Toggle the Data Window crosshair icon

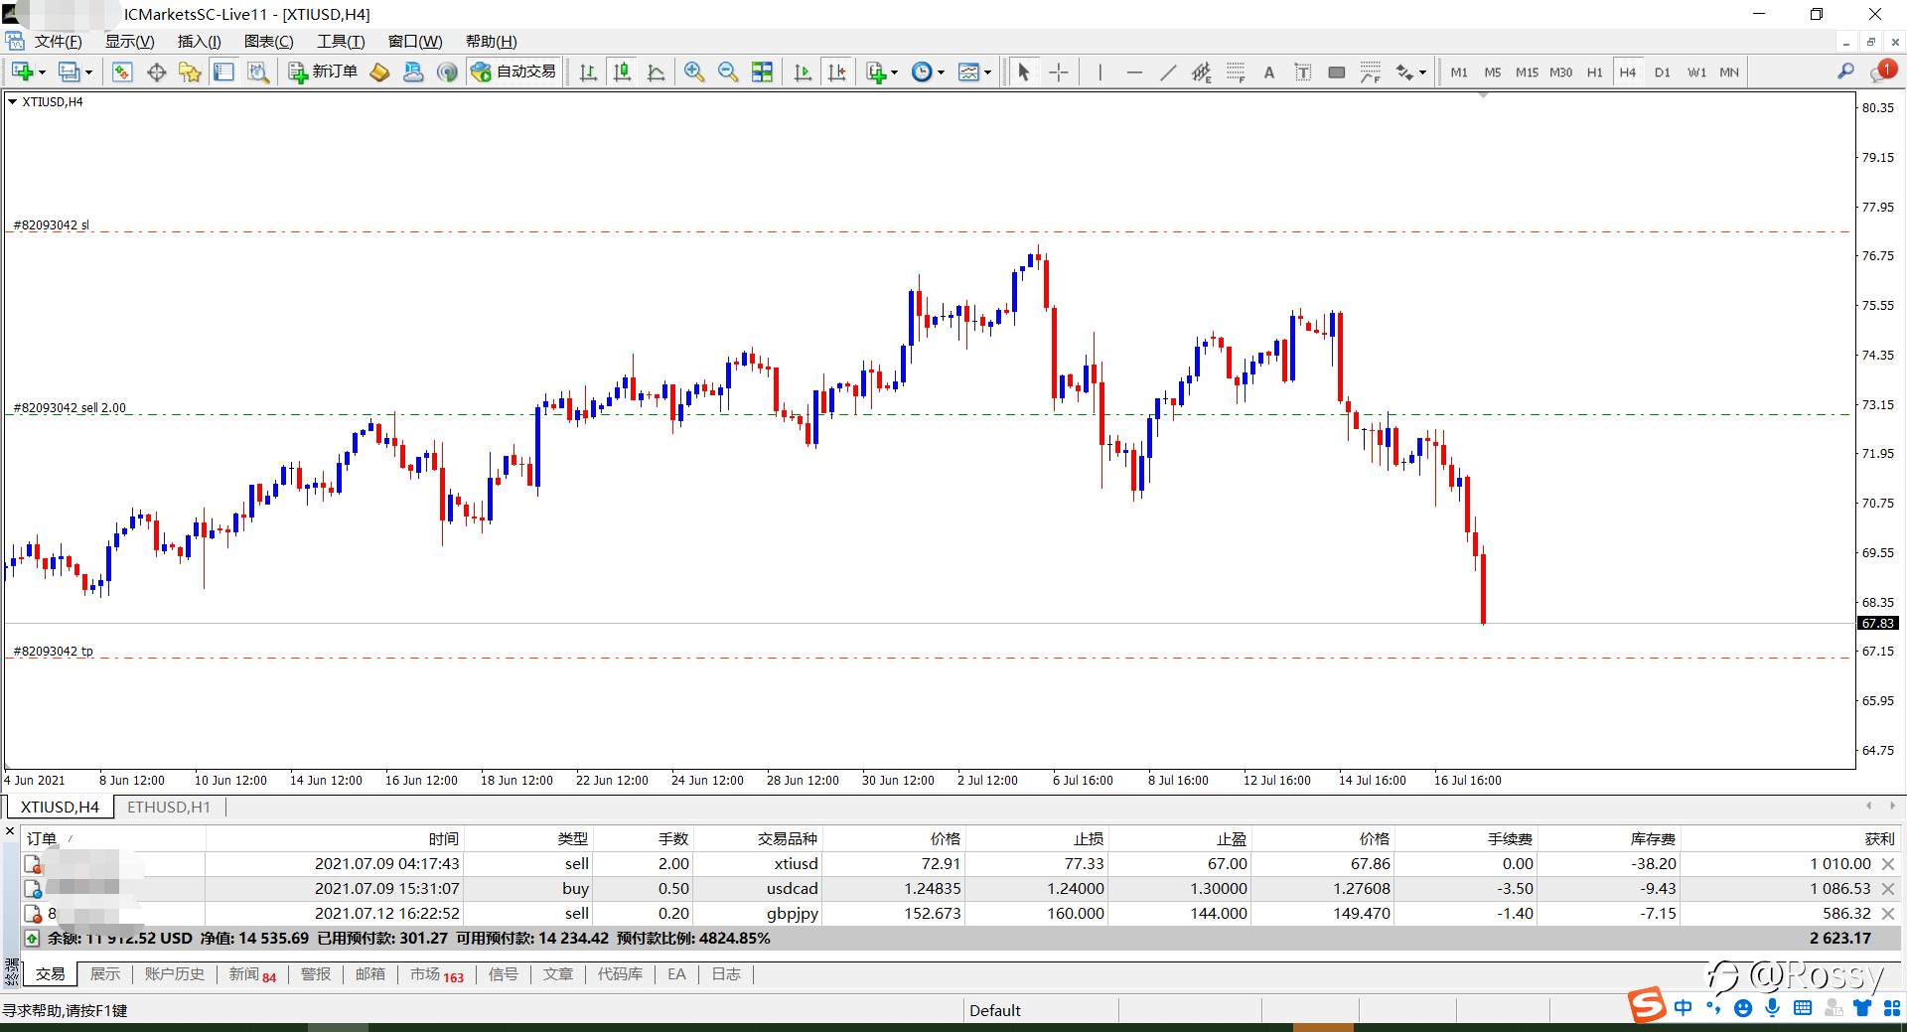(x=156, y=72)
